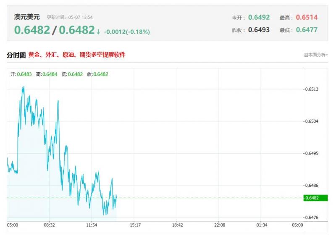Click the chart 收:0.6482 close value
Screen dimensions: 336x241
tap(97, 74)
